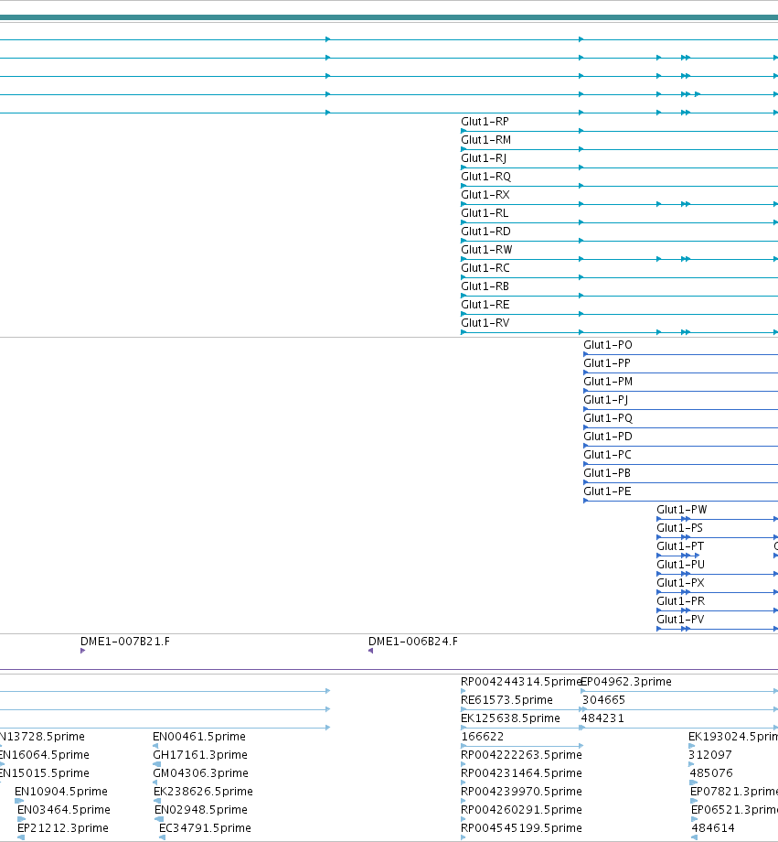
Task: Select EST EN00461.5prime
Action: tap(199, 736)
